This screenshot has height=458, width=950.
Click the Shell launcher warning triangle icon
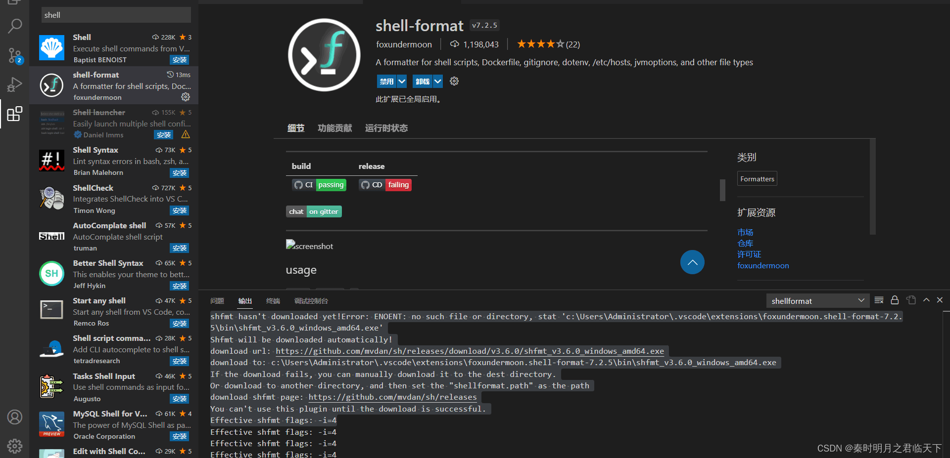click(x=186, y=134)
